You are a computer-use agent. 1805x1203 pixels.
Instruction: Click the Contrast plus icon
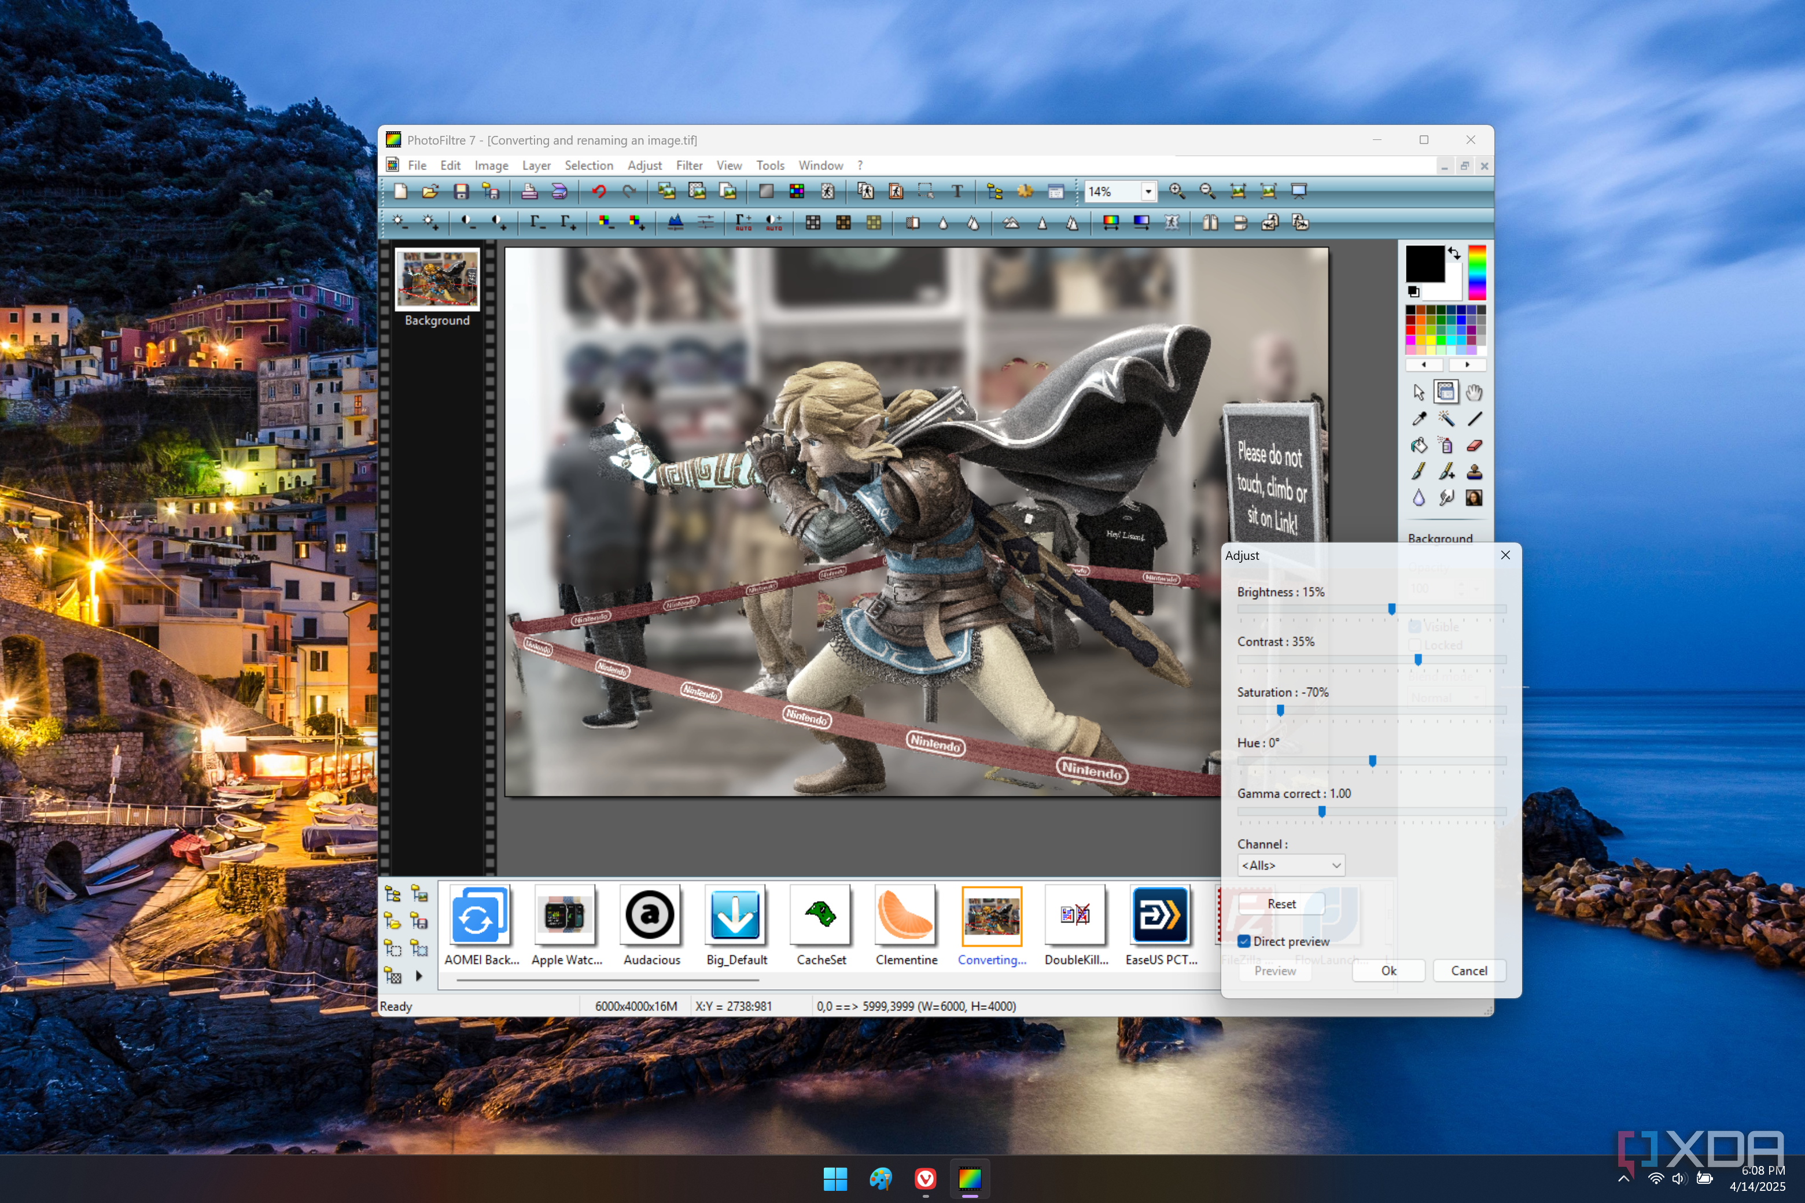[x=499, y=223]
